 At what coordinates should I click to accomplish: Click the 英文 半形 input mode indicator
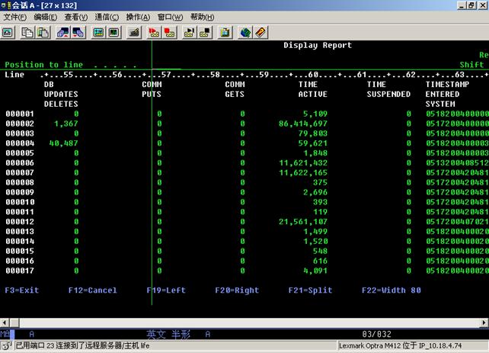(x=168, y=334)
